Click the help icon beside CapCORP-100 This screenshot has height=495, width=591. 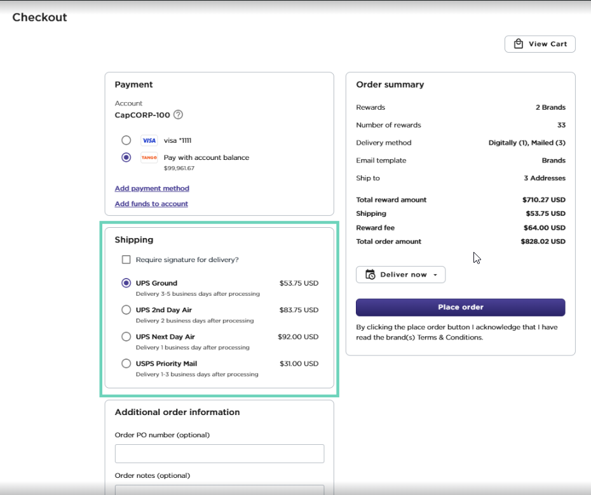click(x=179, y=115)
